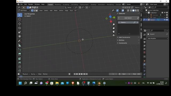Viewport: 171px width, 96px height.
Task: Select the Extrude Region tool
Action: pos(20,54)
